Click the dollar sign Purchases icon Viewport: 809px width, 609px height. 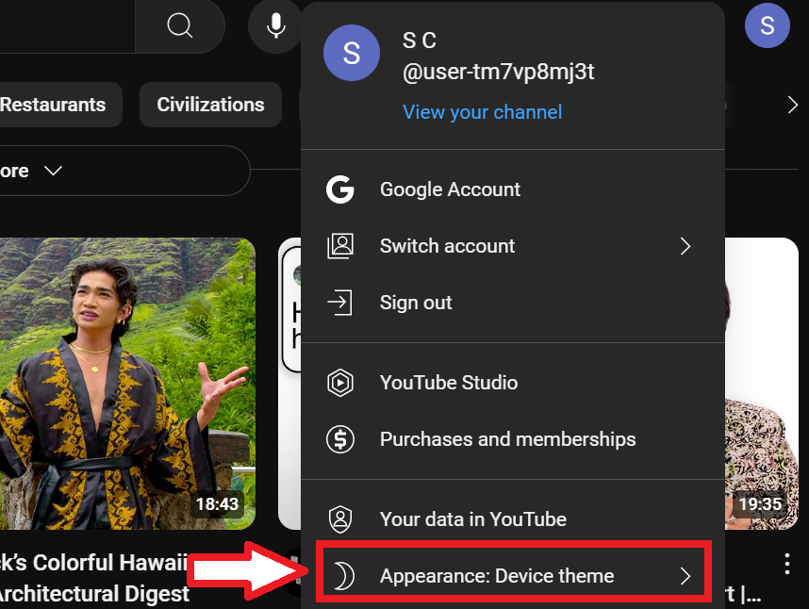pos(340,439)
